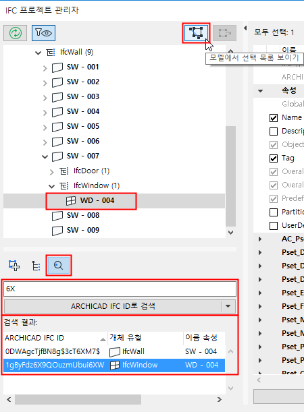Click the grayed Predefined checkbox

tap(274, 199)
